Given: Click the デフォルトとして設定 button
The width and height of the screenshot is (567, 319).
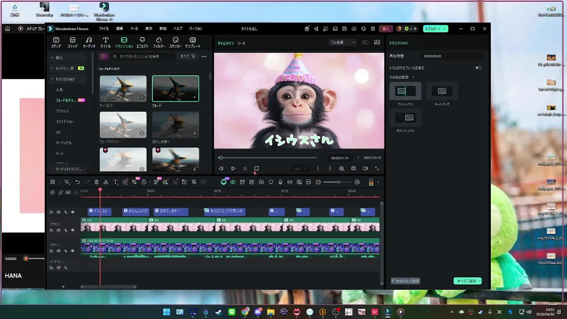Looking at the screenshot, I should [405, 281].
